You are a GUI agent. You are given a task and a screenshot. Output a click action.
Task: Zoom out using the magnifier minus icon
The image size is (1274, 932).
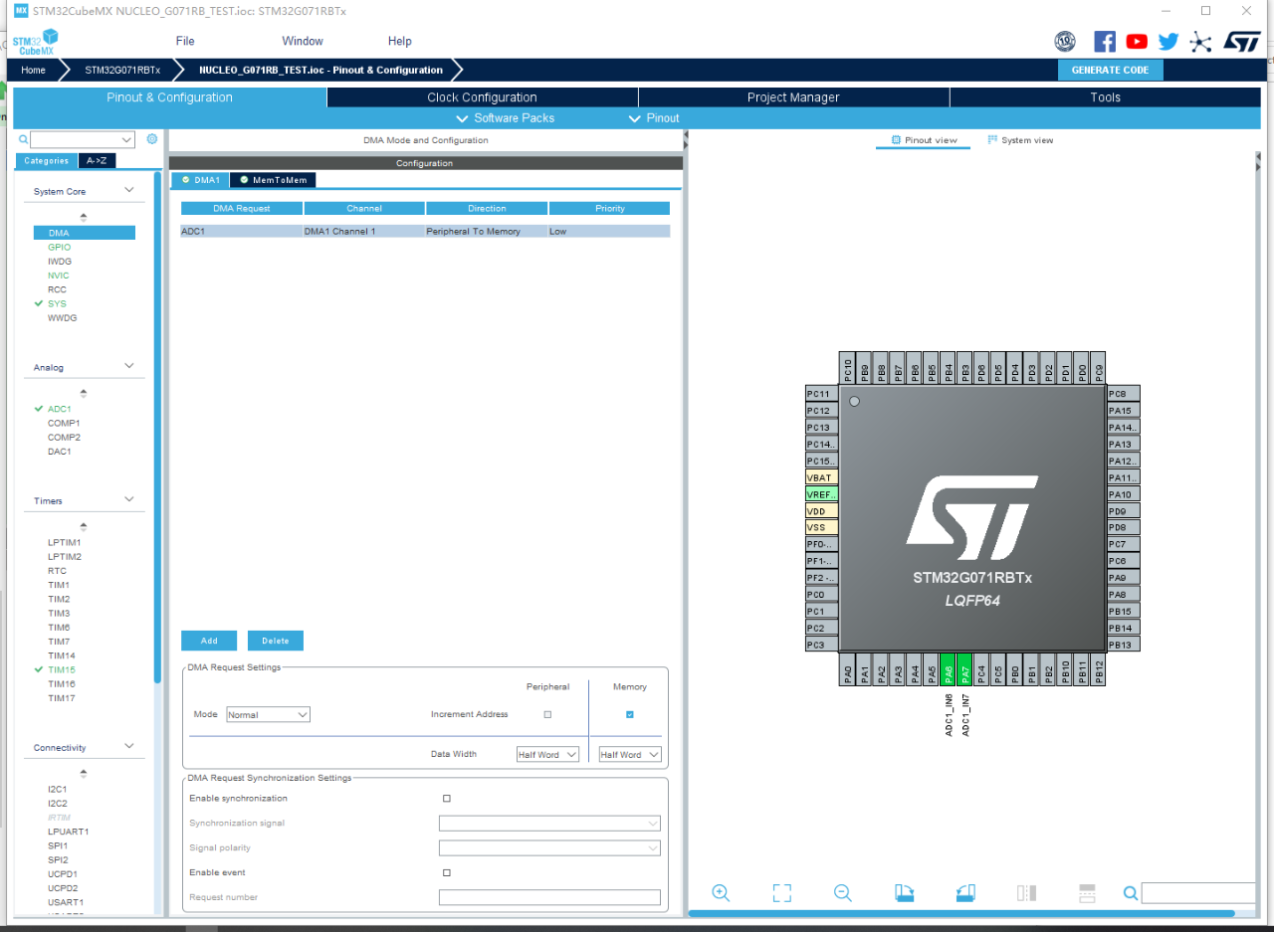842,892
